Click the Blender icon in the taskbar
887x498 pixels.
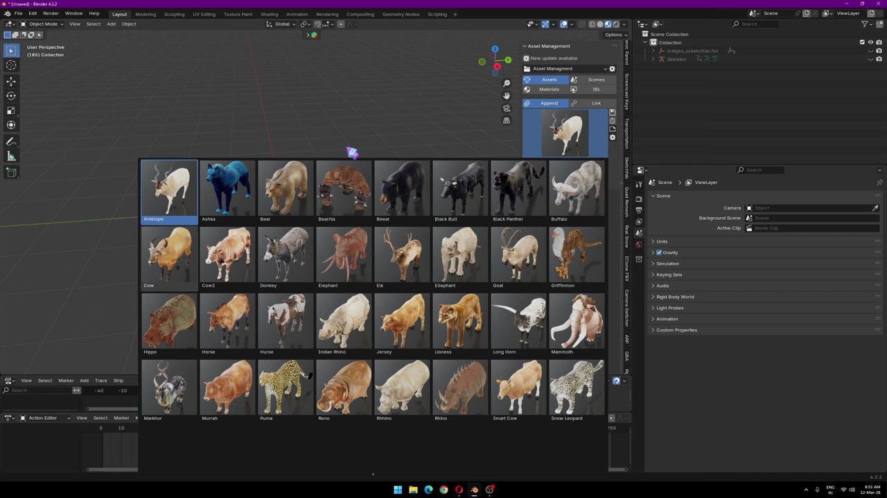[x=474, y=490]
